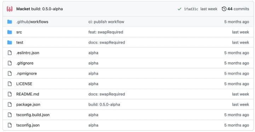Open package.json row 'build: 0.5.0-alpha' commit
Screen dimensions: 255x132
point(104,104)
